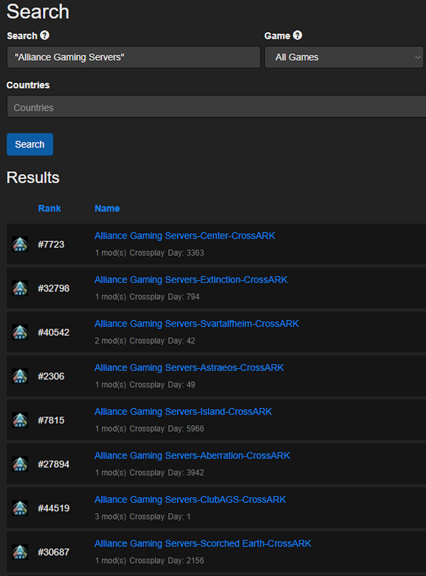Click details text 'Day: 5966'

(x=186, y=429)
